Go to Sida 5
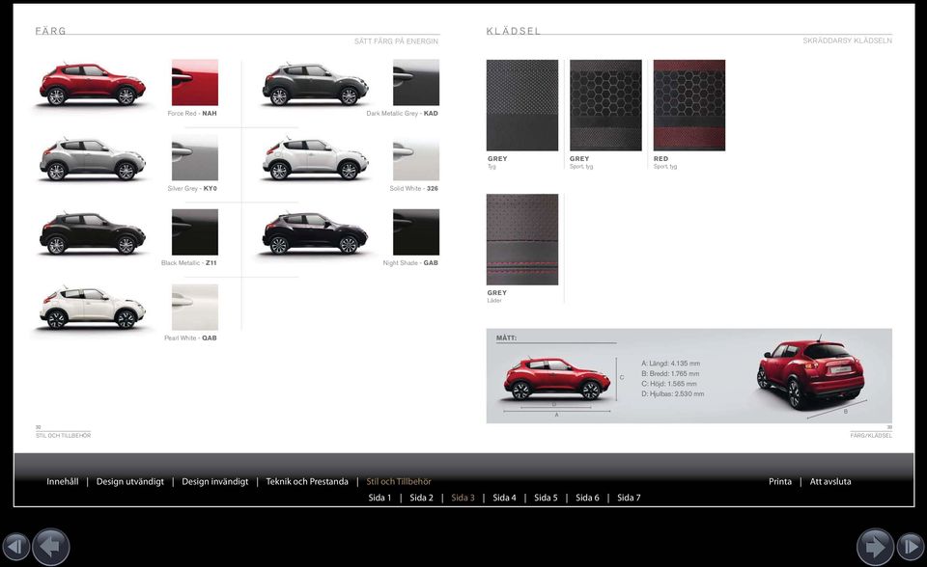 click(546, 498)
